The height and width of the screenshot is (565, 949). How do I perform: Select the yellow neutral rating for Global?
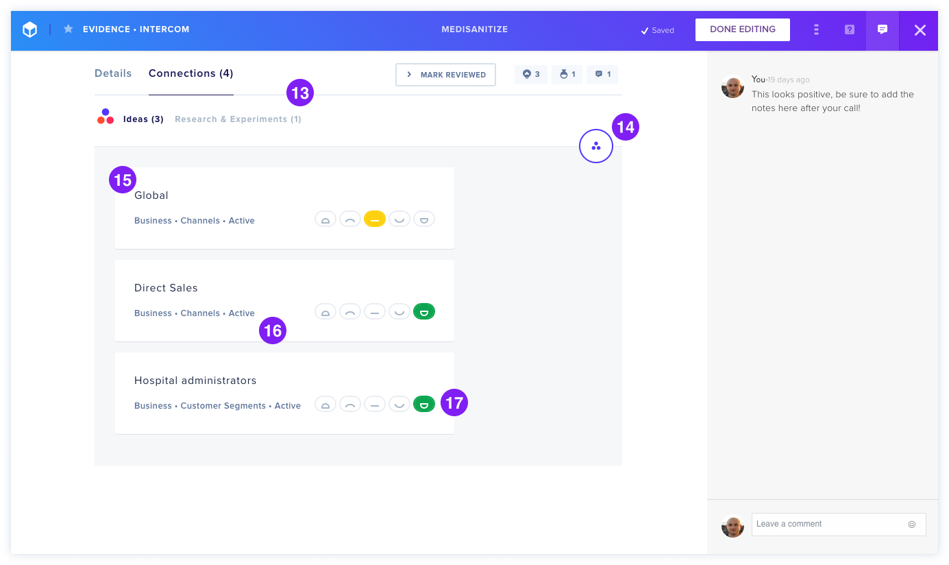click(375, 219)
